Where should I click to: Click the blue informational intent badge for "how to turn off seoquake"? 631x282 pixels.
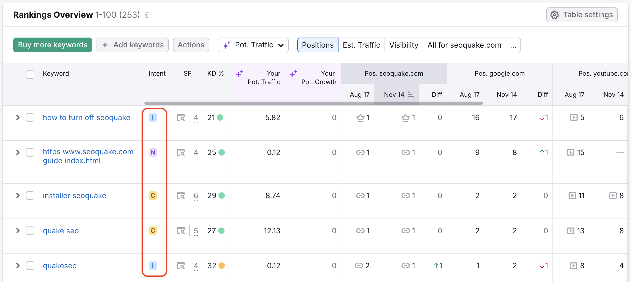(x=153, y=118)
